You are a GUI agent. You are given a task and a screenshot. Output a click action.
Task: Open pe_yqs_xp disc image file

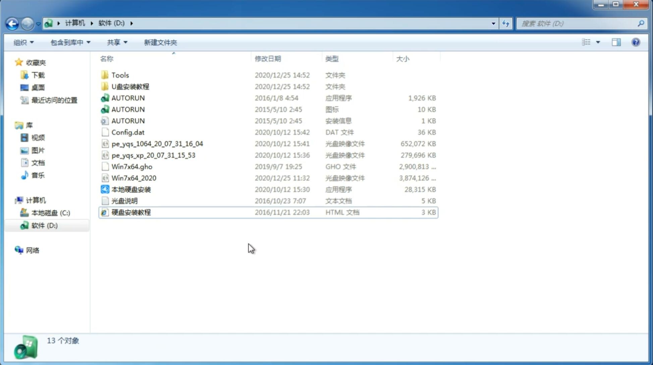[x=153, y=155]
